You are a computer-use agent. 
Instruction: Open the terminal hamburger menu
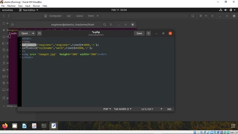point(111,25)
